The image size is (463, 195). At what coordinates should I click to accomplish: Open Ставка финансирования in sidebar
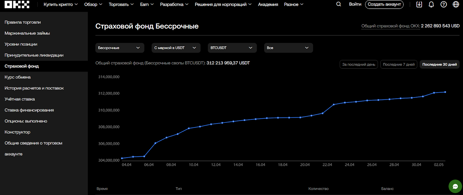click(x=29, y=110)
